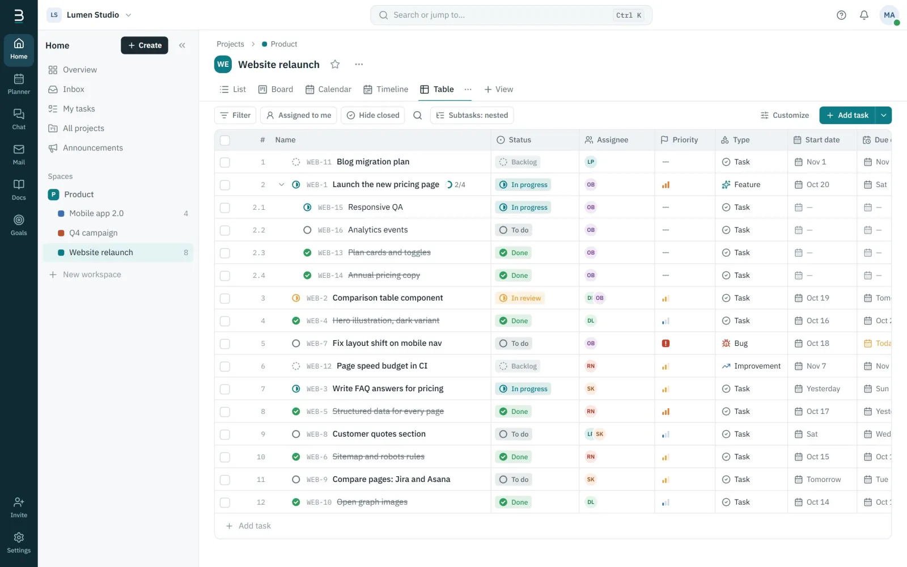Click the search magnifier in the table toolbar
This screenshot has width=907, height=567.
[x=417, y=115]
